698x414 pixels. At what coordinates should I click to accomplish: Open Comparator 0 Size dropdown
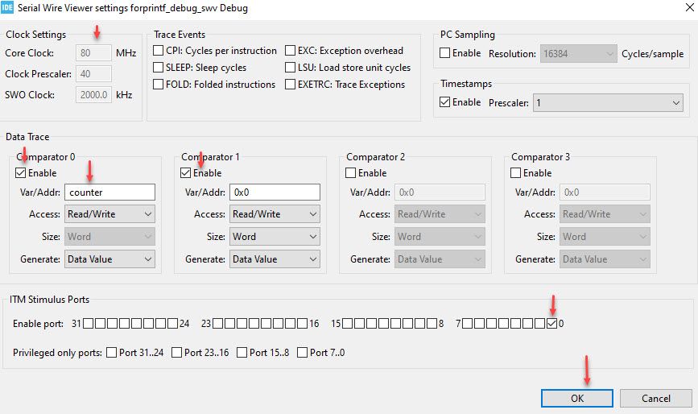pyautogui.click(x=110, y=237)
